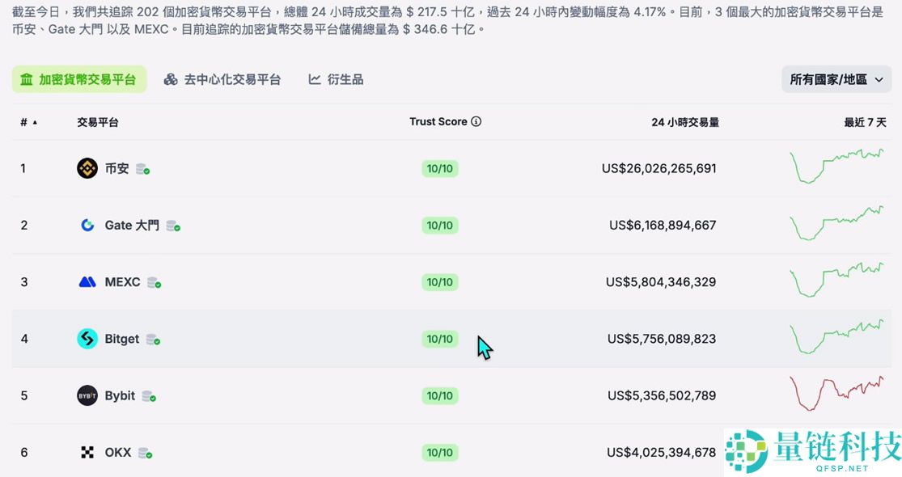Switch to the 去中心化交易平台 tab
Image resolution: width=902 pixels, height=477 pixels.
coord(222,79)
